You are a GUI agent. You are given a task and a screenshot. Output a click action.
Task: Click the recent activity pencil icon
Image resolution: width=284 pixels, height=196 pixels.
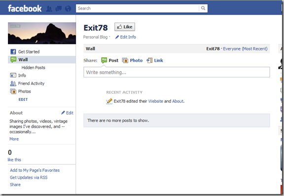pos(109,101)
